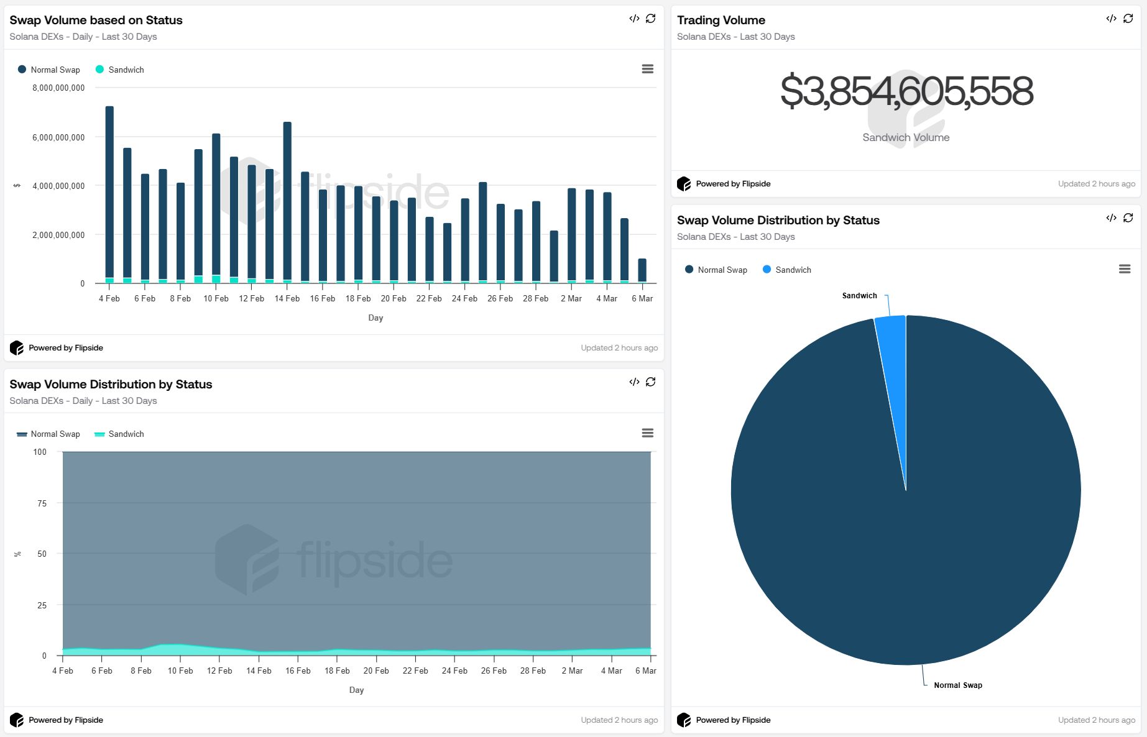
Task: Refresh the daily distribution area chart
Action: pos(650,382)
